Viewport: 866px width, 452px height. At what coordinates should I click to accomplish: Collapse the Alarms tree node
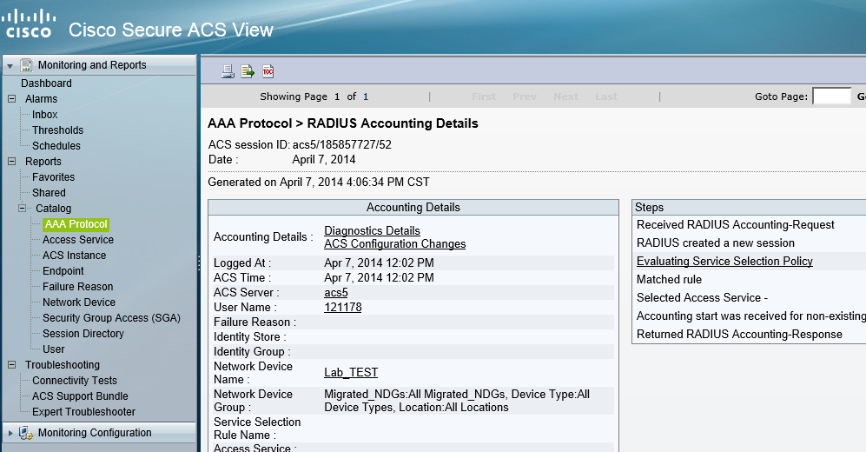[x=11, y=99]
